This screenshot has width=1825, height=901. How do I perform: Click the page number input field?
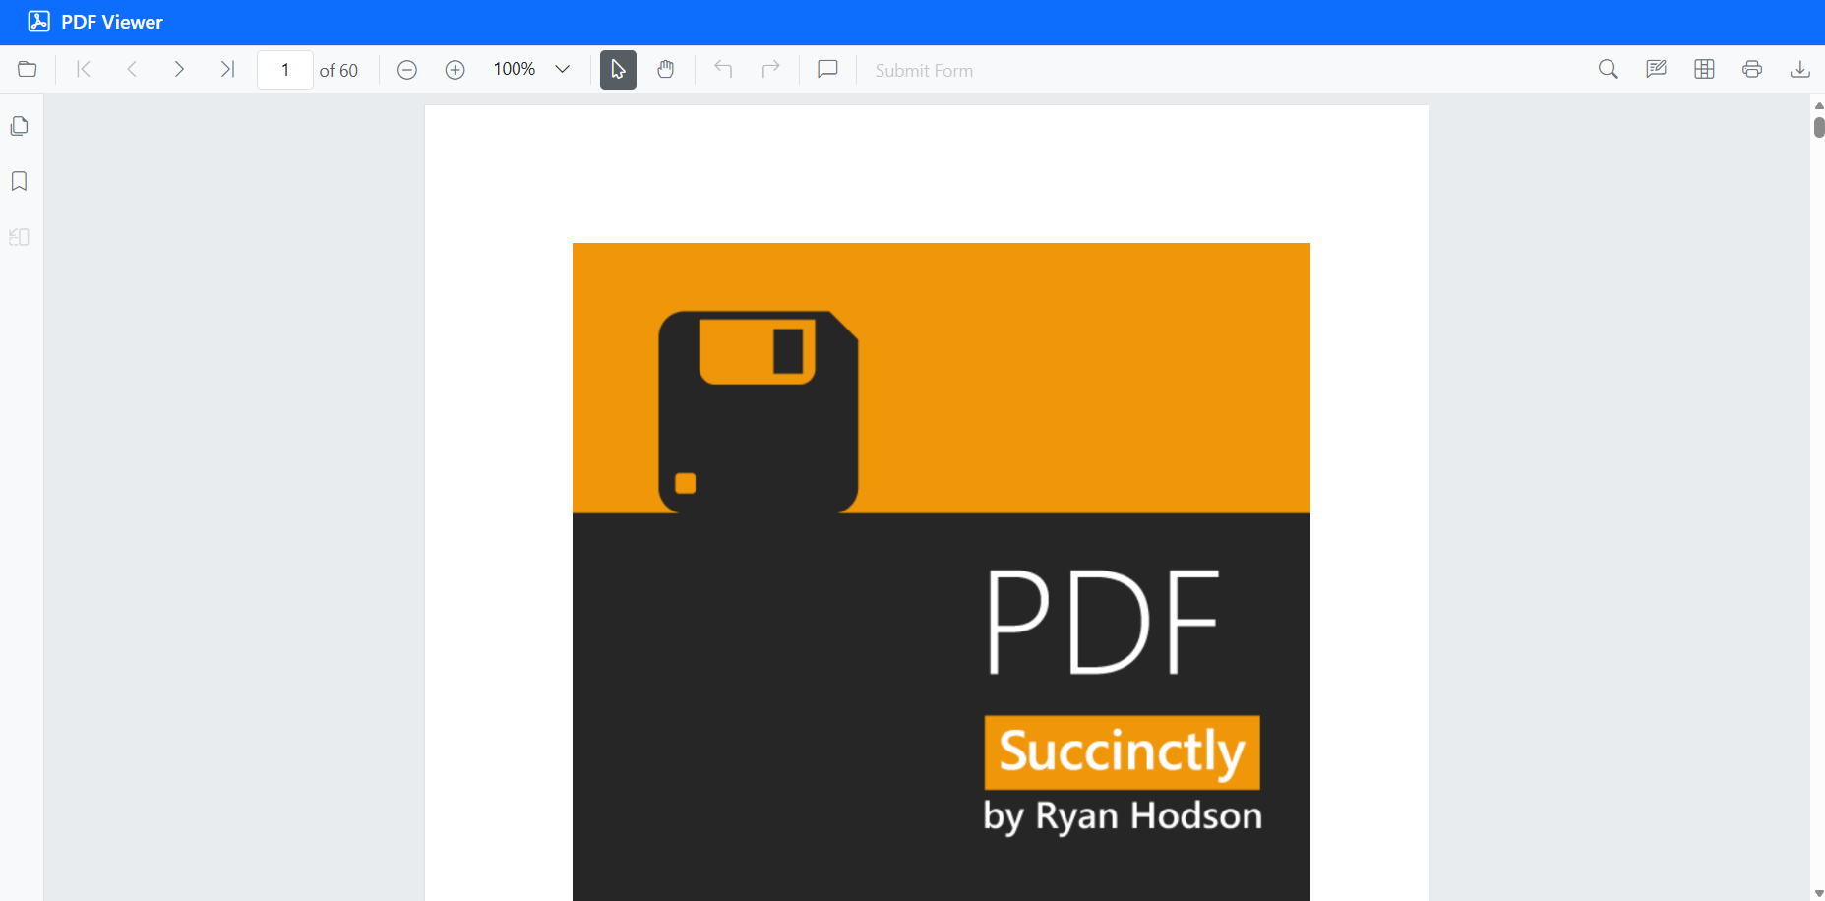(x=285, y=70)
